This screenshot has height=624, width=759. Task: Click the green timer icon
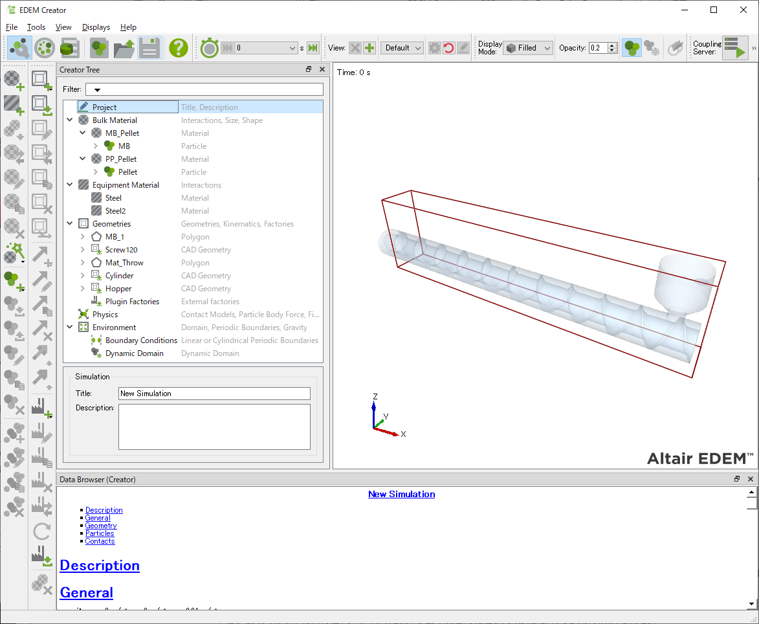(210, 48)
